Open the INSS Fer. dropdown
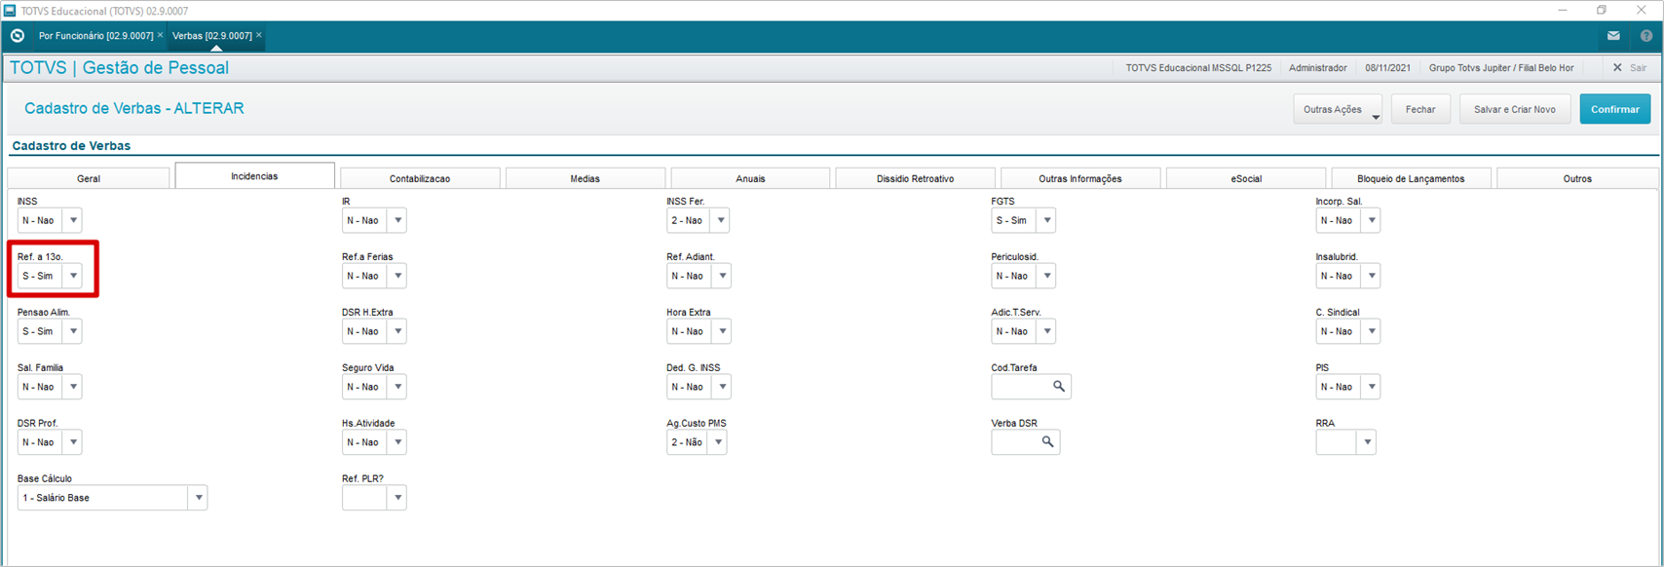The width and height of the screenshot is (1664, 567). 699,220
